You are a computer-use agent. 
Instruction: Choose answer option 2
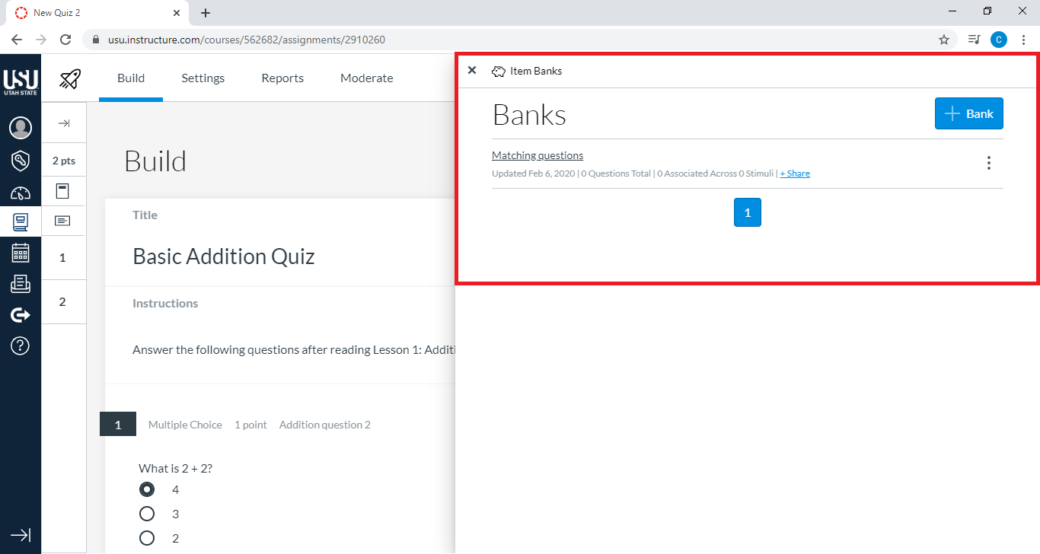pos(147,538)
